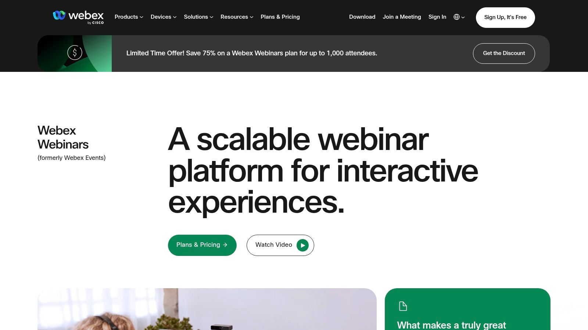Click the arrow icon inside Plans & Pricing button
588x330 pixels.
(225, 245)
